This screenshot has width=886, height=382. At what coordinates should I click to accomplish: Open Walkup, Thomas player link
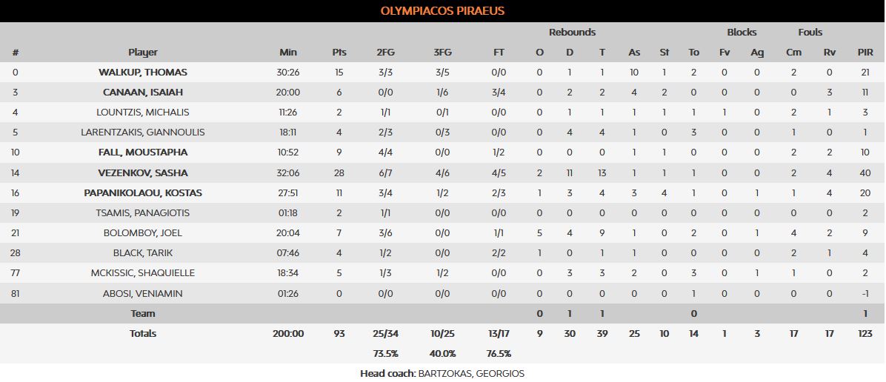(143, 73)
